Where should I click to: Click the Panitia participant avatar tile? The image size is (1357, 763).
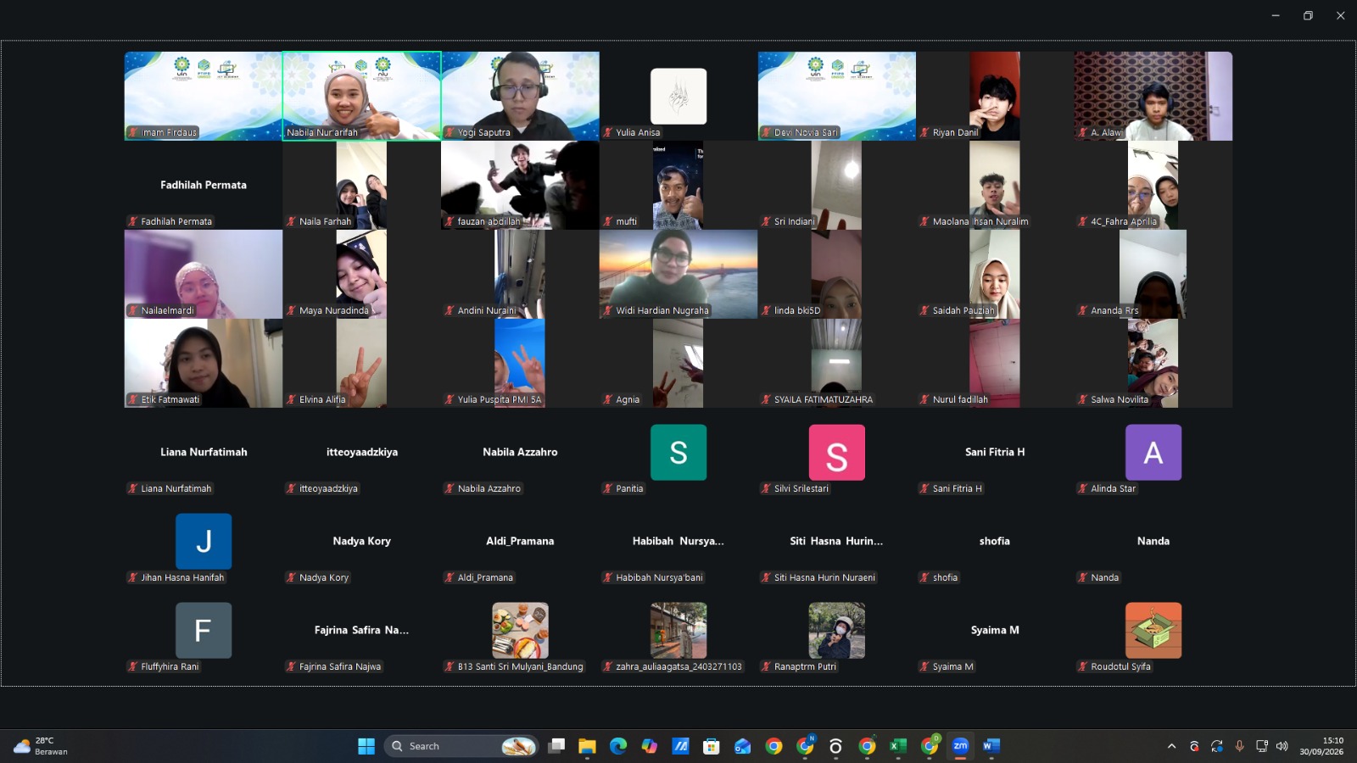(678, 453)
